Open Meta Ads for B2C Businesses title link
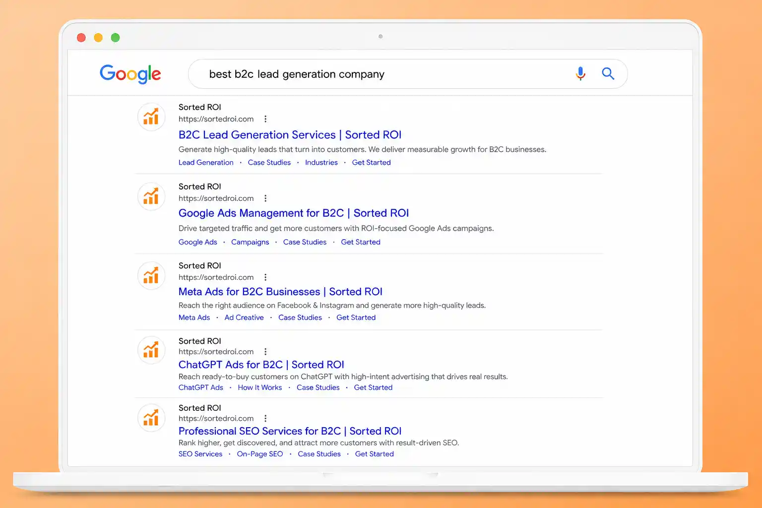Image resolution: width=762 pixels, height=508 pixels. 280,292
